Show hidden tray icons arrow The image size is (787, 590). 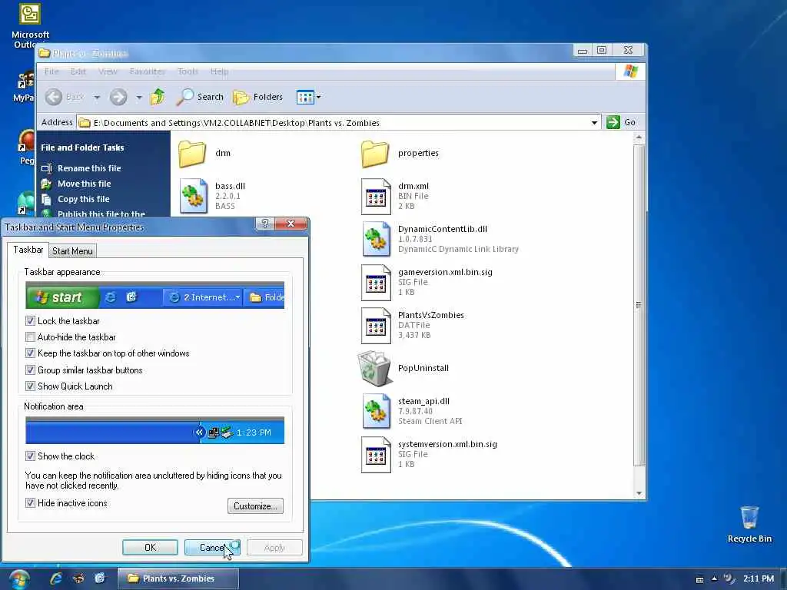[714, 578]
